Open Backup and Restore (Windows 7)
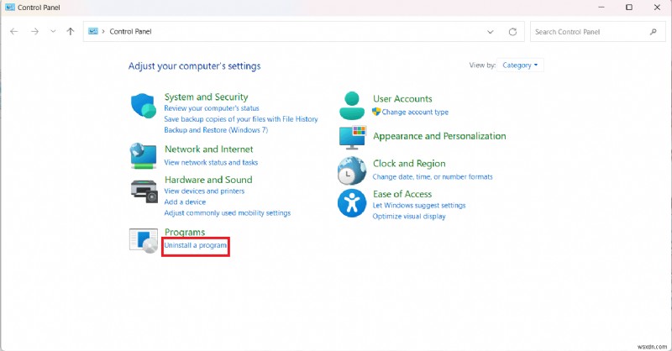 click(216, 130)
